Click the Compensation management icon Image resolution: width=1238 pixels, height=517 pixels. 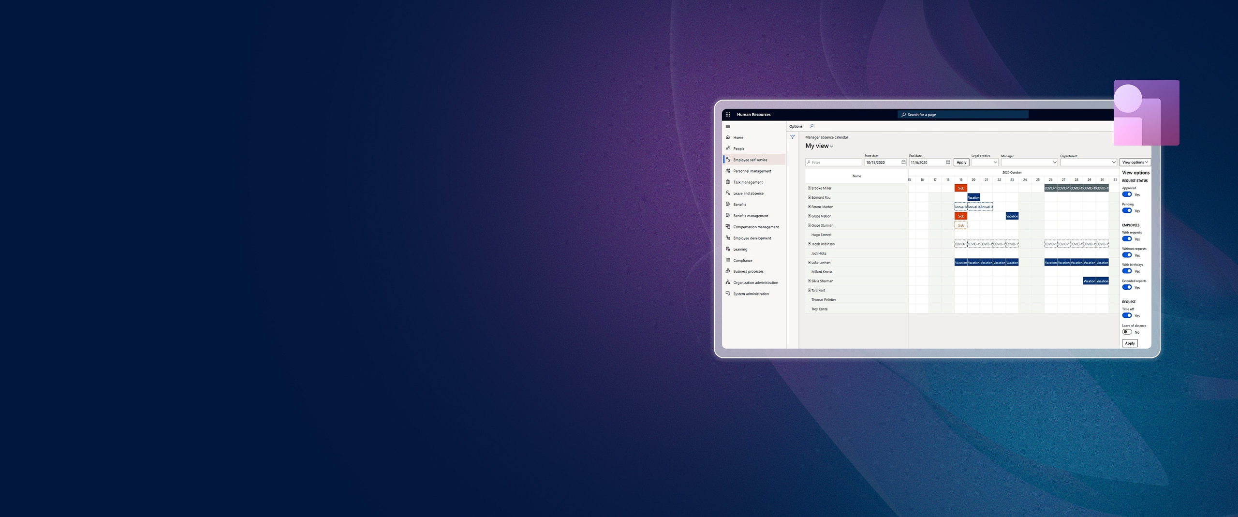(x=729, y=227)
